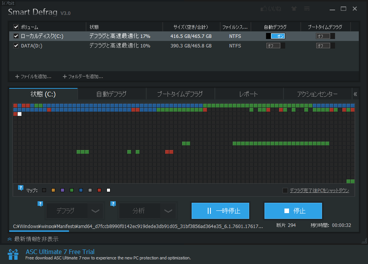Turn on auto defrag for DATA(D:)
Image resolution: width=368 pixels, height=264 pixels.
tap(276, 46)
